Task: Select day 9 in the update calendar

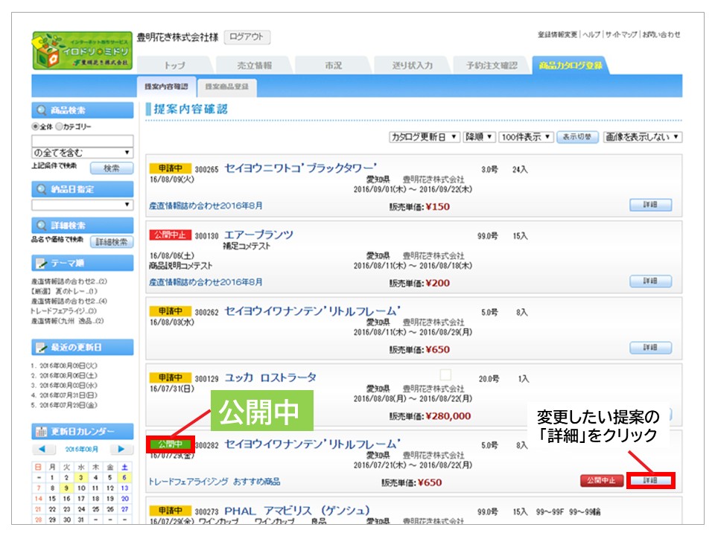Action: tap(65, 488)
